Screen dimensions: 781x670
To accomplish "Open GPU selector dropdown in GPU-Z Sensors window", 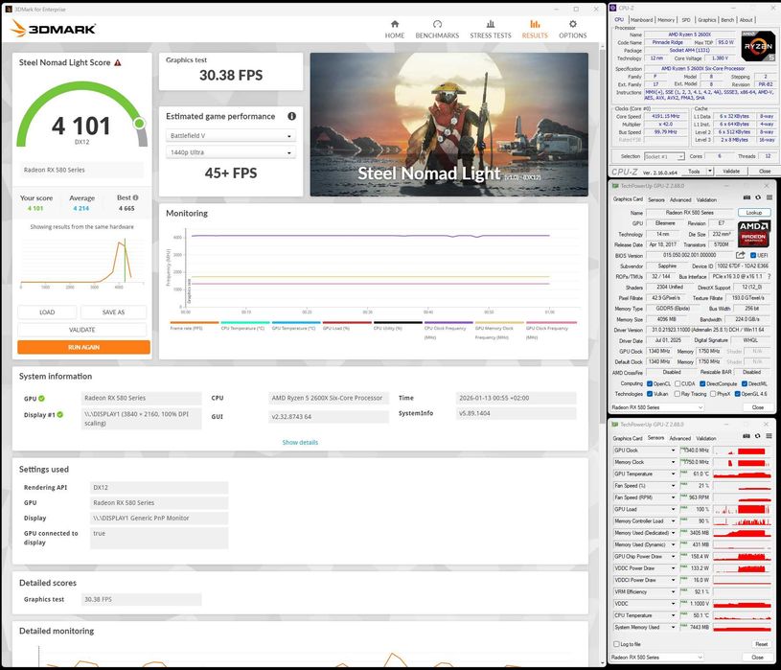I will pyautogui.click(x=657, y=657).
